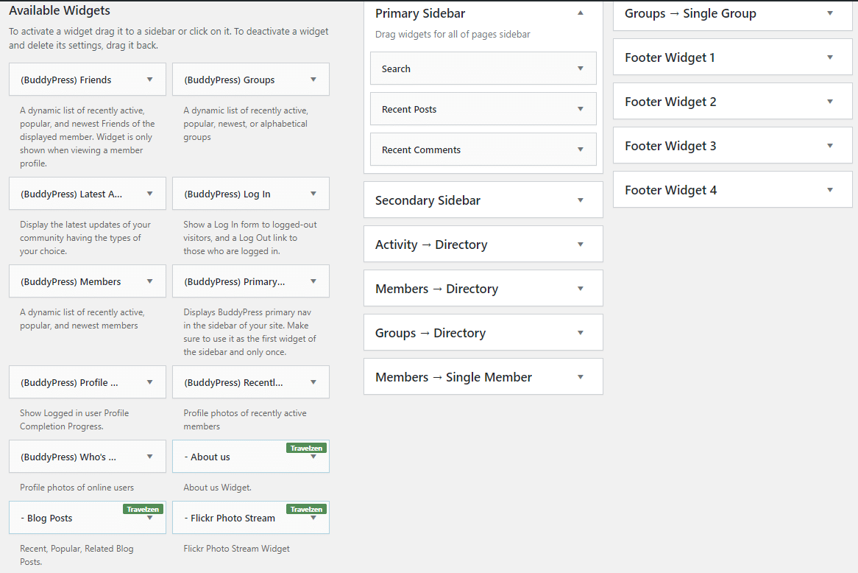Click the Recent Posts widget label

point(409,110)
